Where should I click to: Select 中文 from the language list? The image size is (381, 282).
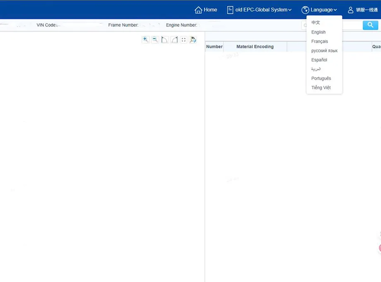tap(316, 23)
